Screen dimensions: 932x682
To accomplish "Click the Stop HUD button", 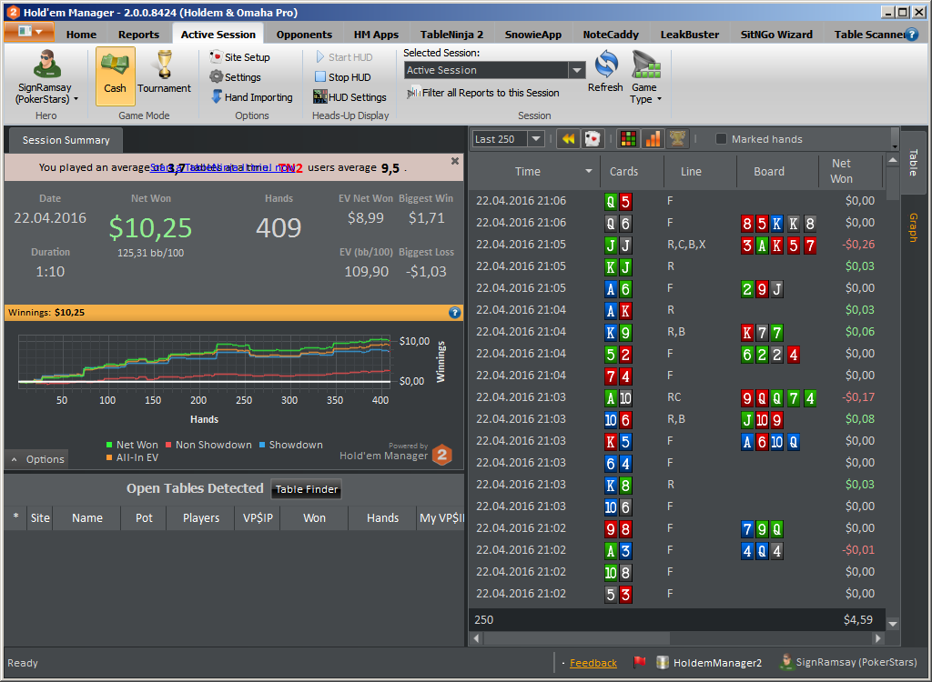I will coord(343,77).
